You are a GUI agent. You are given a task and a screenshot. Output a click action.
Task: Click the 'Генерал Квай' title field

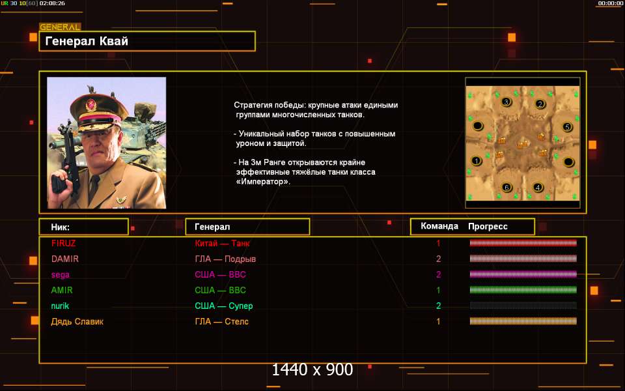click(x=147, y=41)
